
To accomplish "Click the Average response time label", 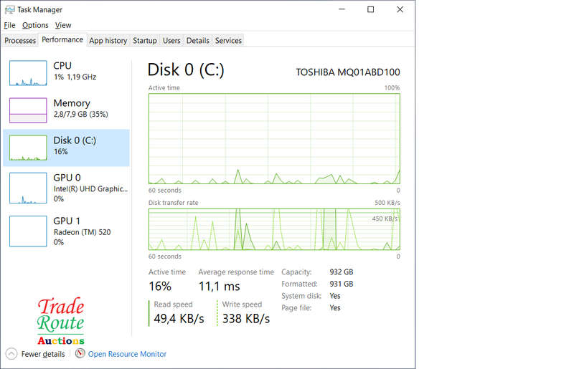I will pyautogui.click(x=236, y=272).
